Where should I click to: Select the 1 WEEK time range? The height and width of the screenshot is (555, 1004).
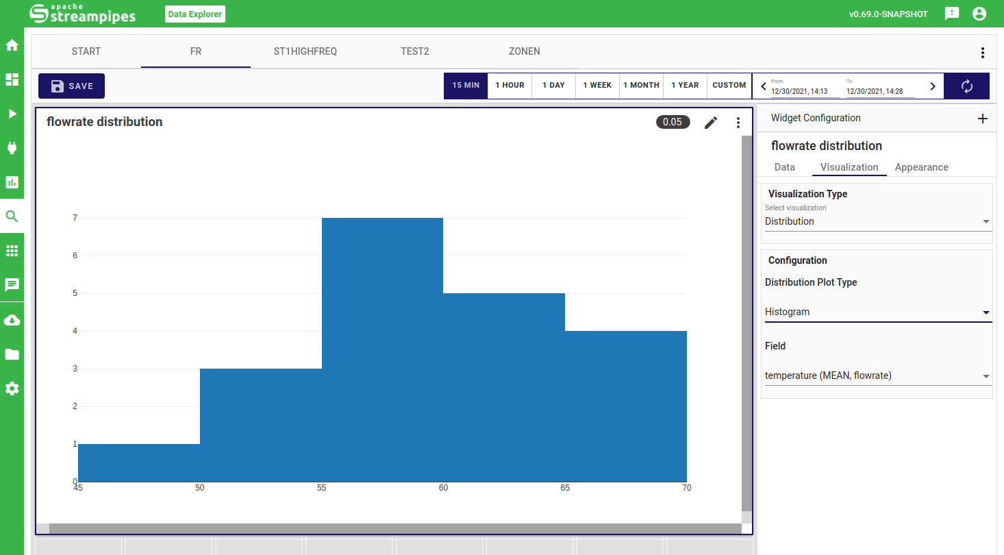(597, 86)
